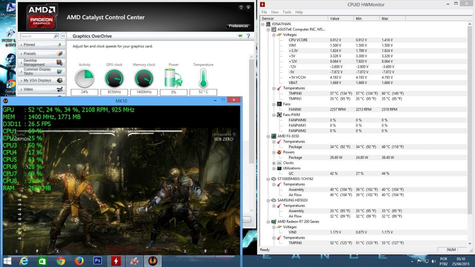This screenshot has width=475, height=267.
Task: Click the GPU clock gauge
Action: tap(114, 78)
